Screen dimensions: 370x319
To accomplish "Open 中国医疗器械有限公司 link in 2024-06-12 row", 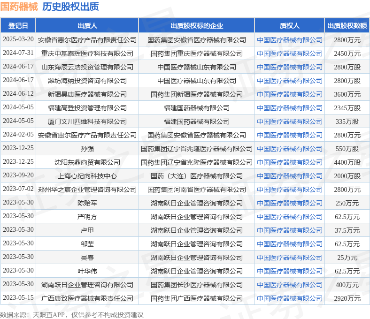I will tap(290, 94).
